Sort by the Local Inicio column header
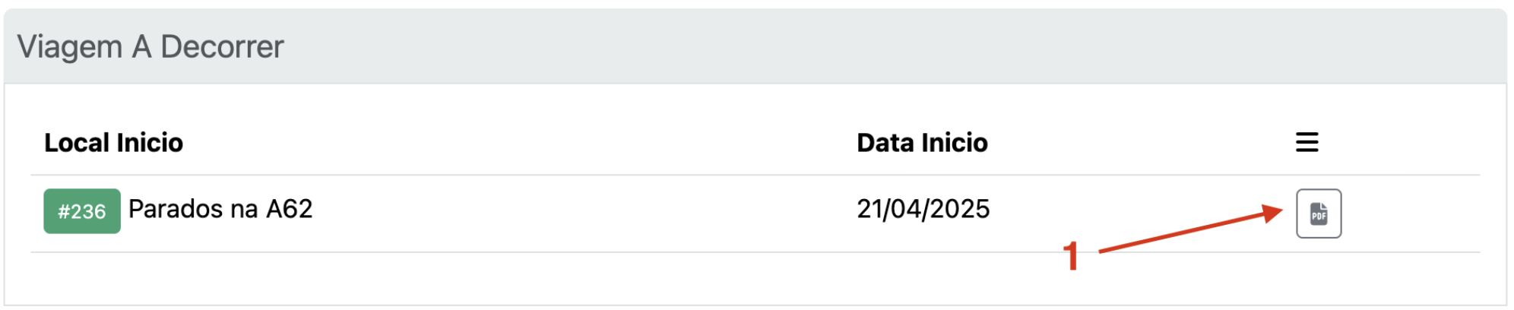The image size is (1514, 310). 113,142
